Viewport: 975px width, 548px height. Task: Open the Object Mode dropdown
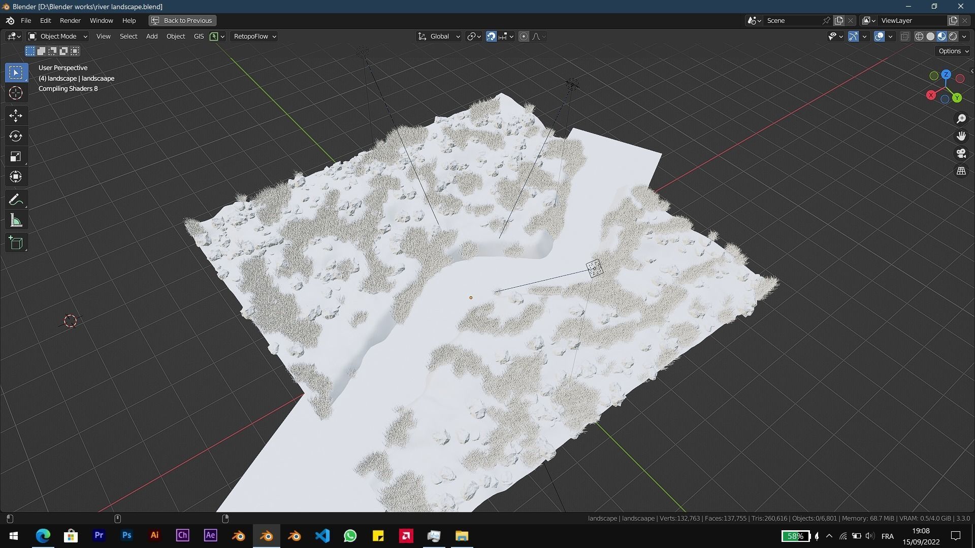click(x=57, y=36)
